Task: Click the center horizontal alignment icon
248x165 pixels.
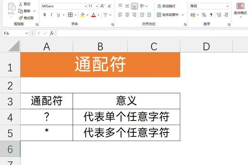Action: (127, 15)
